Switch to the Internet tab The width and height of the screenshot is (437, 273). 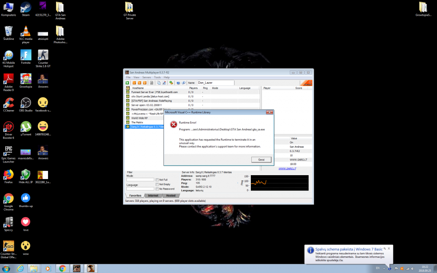(x=153, y=196)
